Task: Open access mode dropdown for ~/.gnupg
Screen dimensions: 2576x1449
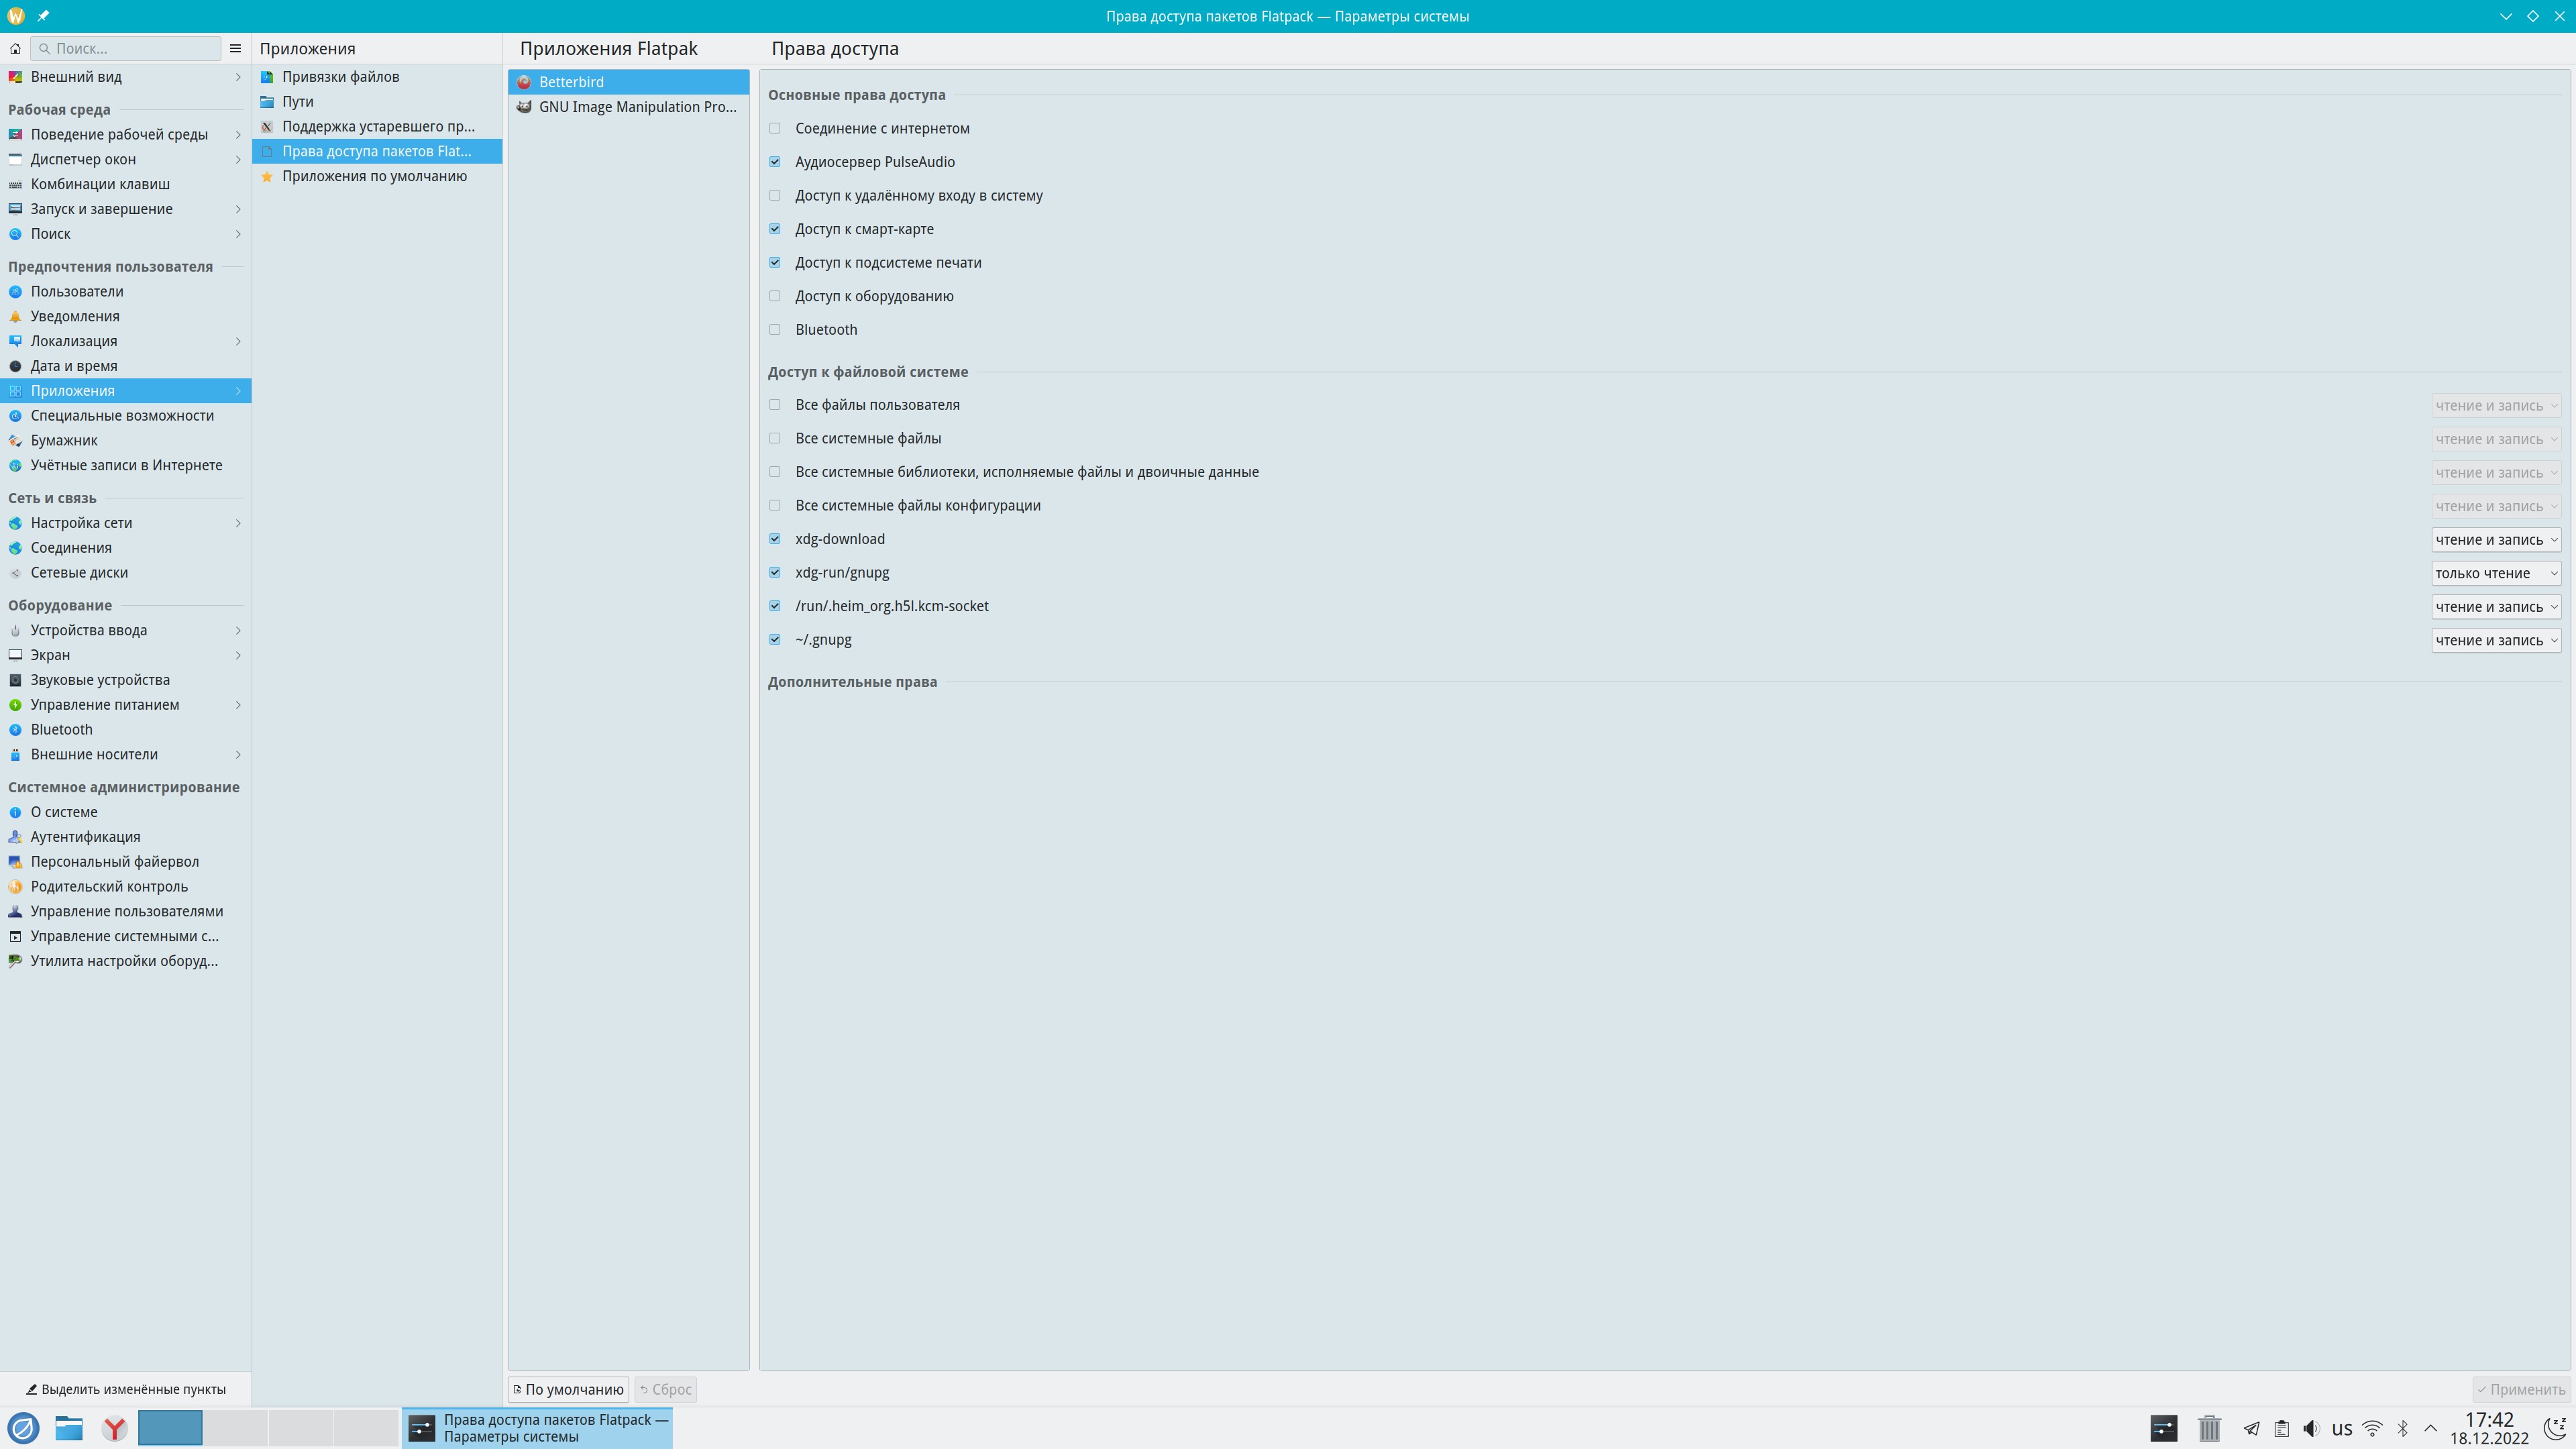Action: [2495, 640]
